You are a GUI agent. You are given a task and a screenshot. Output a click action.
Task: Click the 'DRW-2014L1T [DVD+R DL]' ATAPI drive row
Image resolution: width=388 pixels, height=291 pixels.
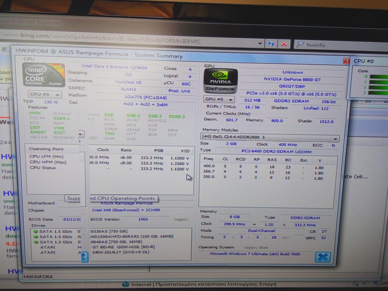(111, 252)
